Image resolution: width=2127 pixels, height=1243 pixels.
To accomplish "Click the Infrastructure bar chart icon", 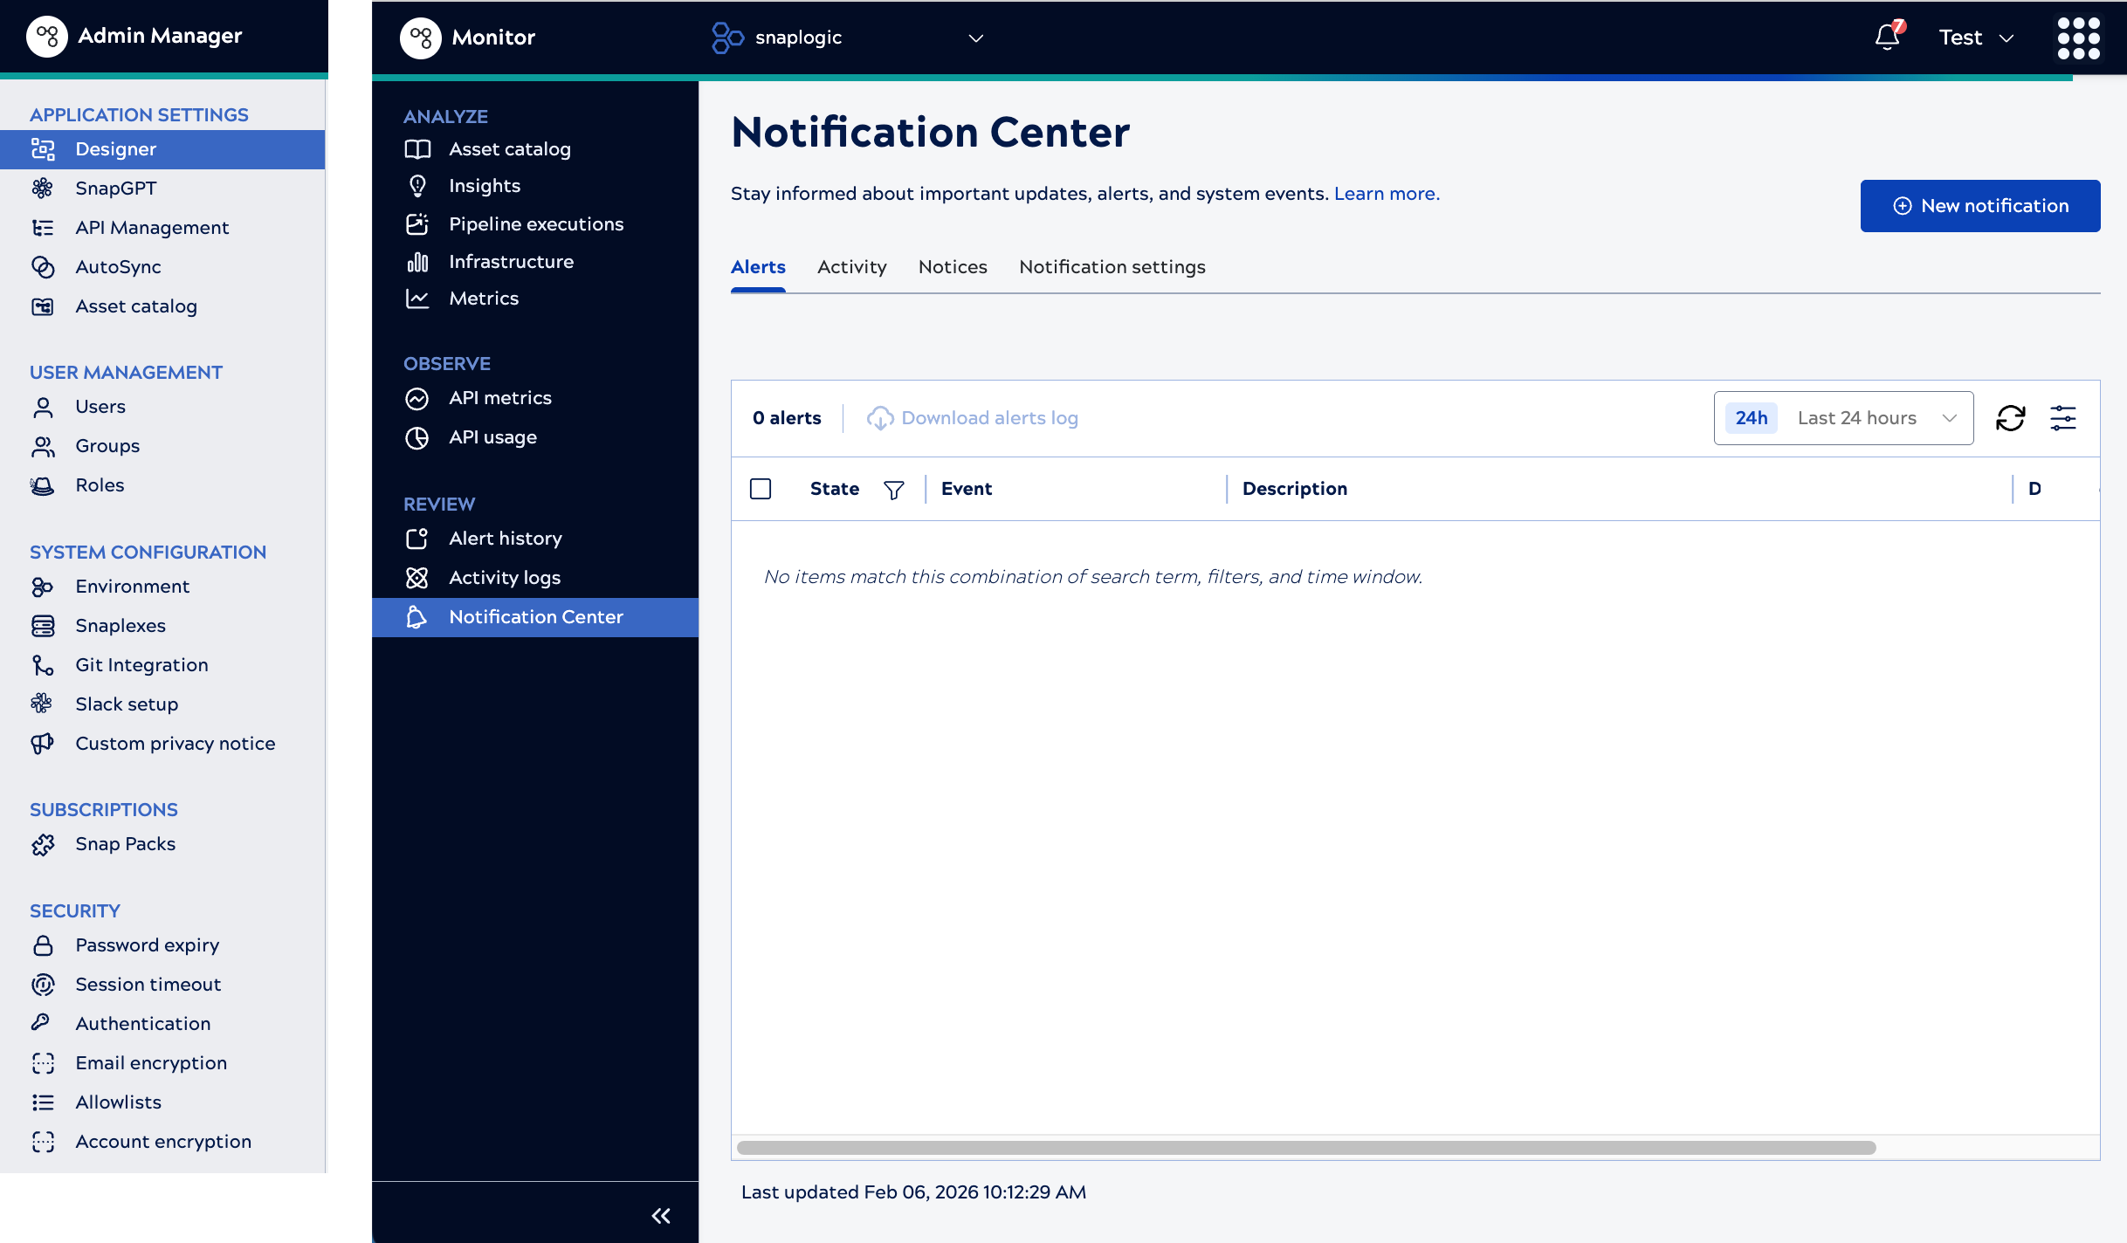I will coord(418,261).
